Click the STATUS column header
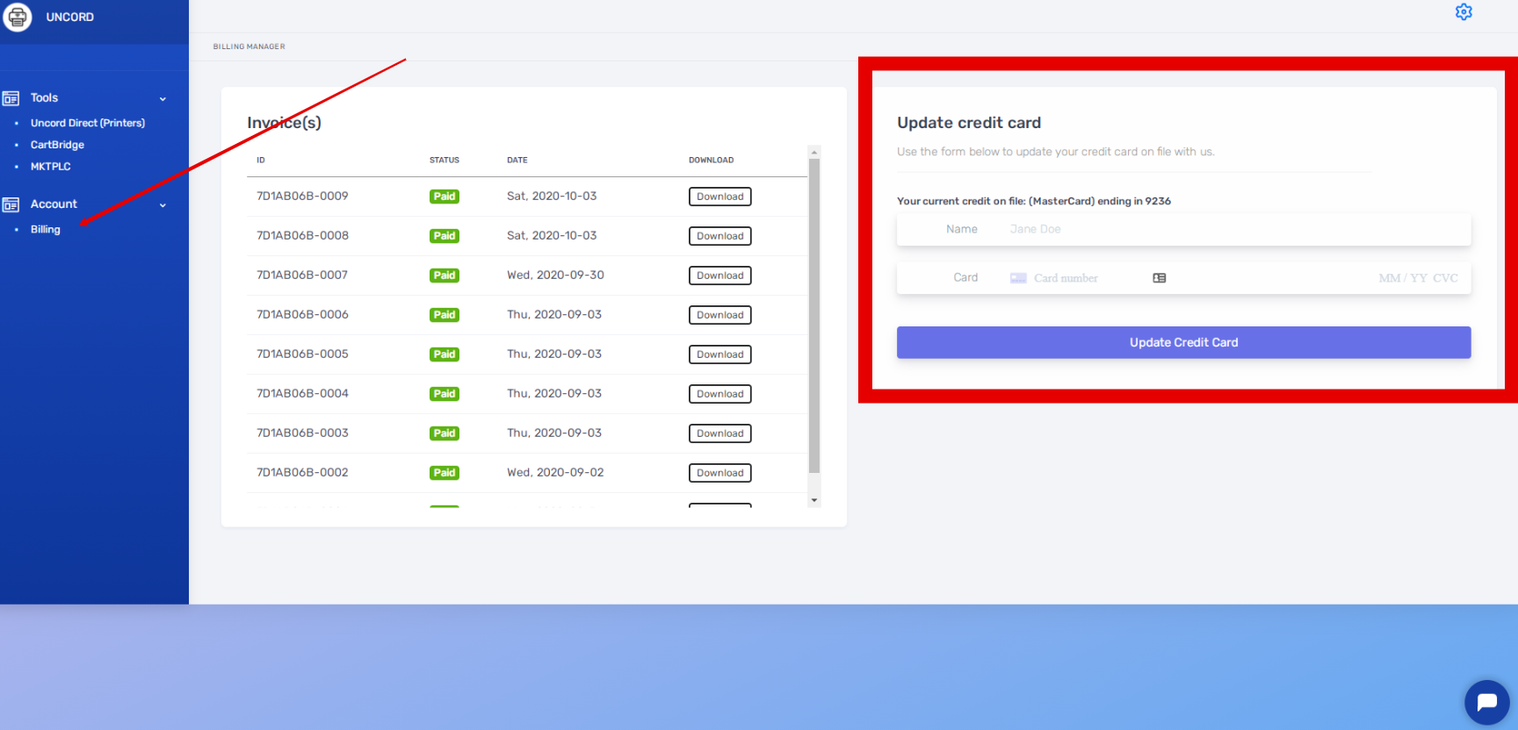The image size is (1518, 730). (445, 161)
